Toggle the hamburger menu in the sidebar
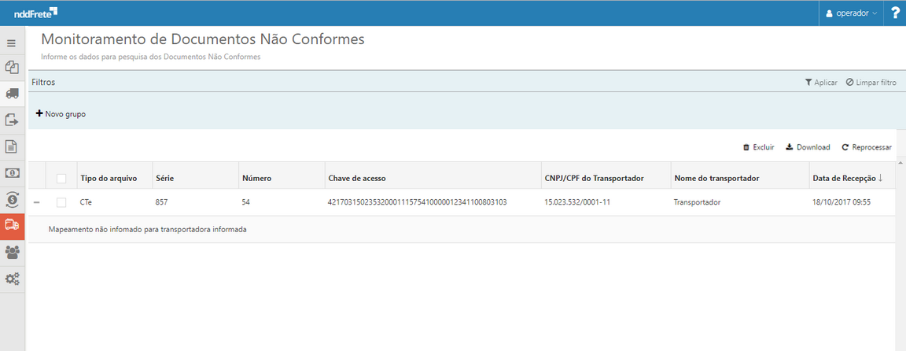Viewport: 906px width, 351px height. 12,43
